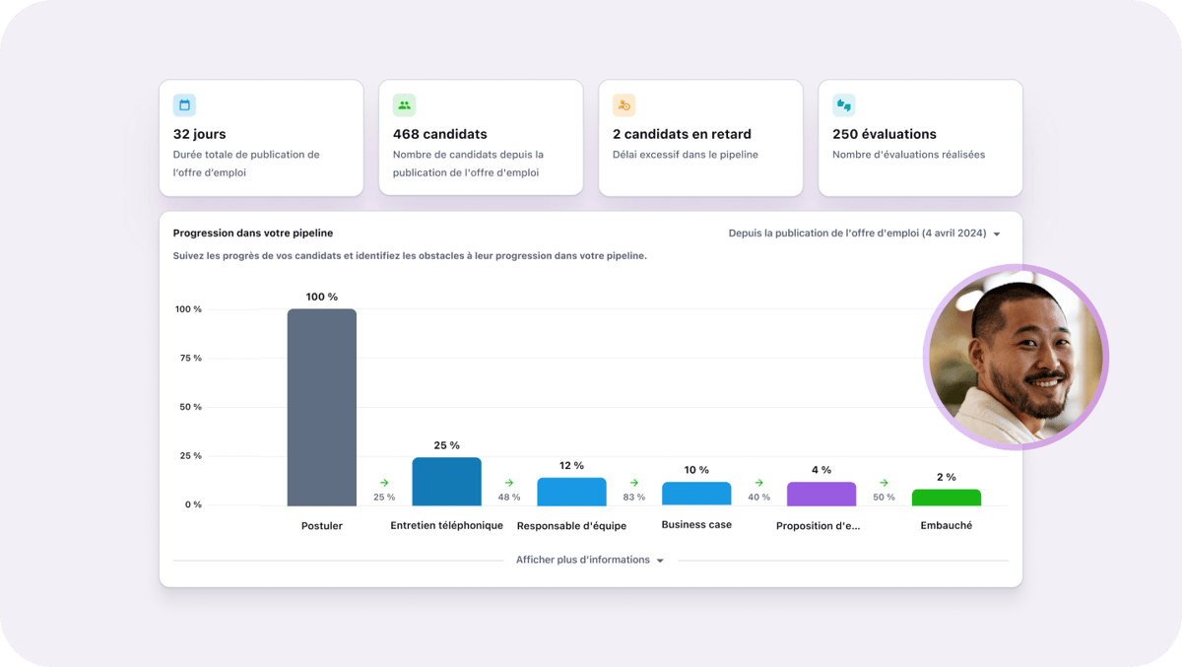1182x667 pixels.
Task: Open the 2 candidats en retard card
Action: pyautogui.click(x=700, y=138)
